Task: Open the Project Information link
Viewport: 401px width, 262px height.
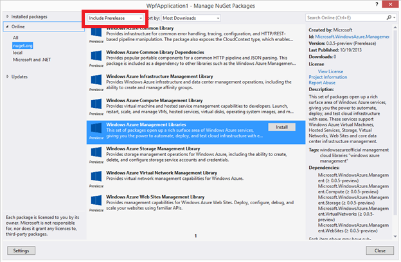Action: (328, 77)
